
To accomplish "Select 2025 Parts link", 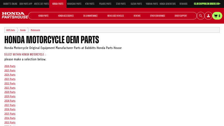I will coord(10,71).
